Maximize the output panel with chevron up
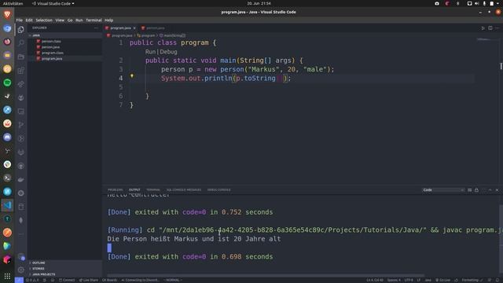503x283 pixels. click(x=490, y=190)
